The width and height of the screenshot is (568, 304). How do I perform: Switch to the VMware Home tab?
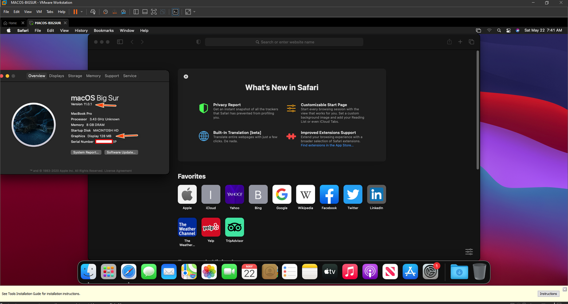[10, 23]
